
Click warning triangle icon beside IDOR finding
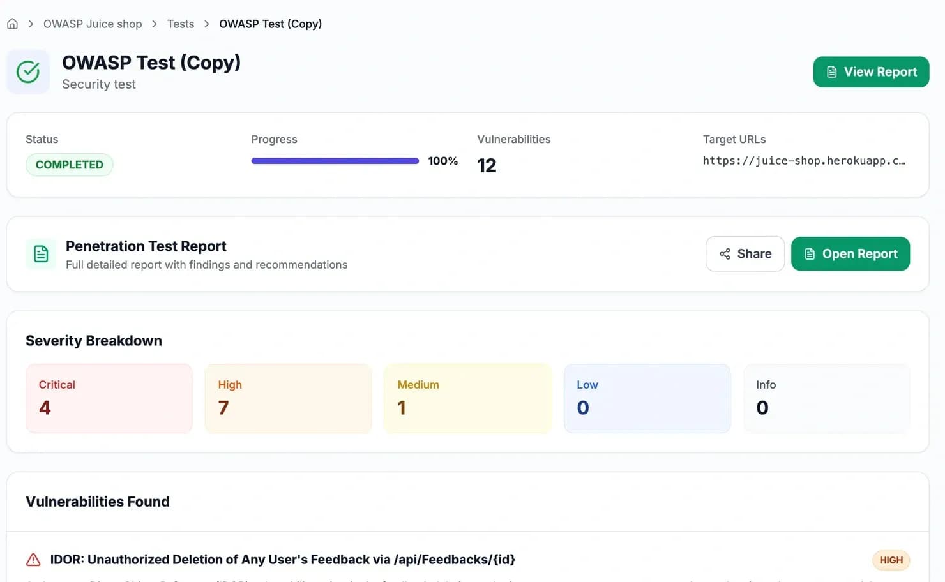tap(33, 560)
